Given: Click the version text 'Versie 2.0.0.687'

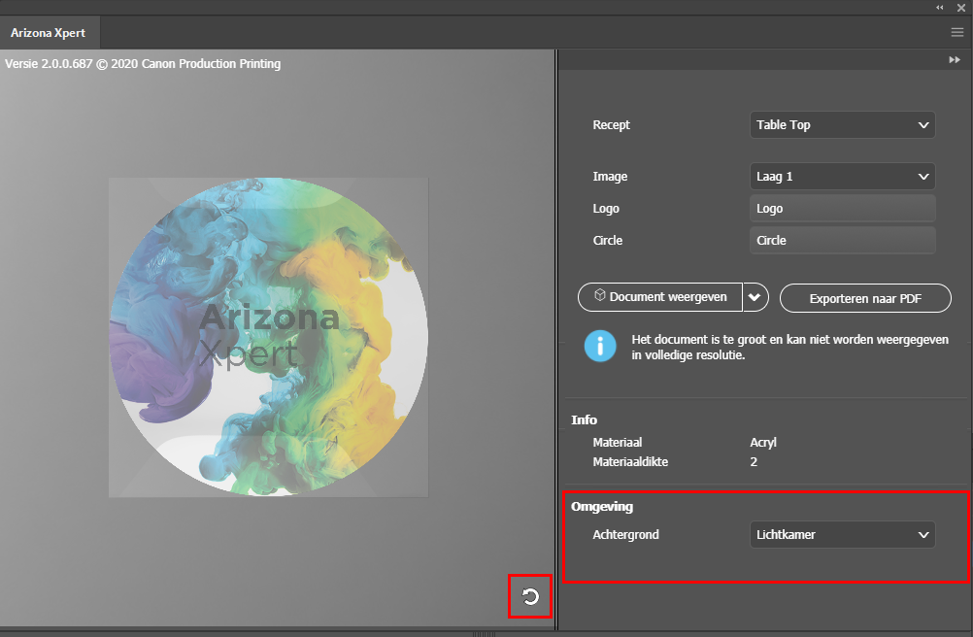Looking at the screenshot, I should (x=49, y=64).
